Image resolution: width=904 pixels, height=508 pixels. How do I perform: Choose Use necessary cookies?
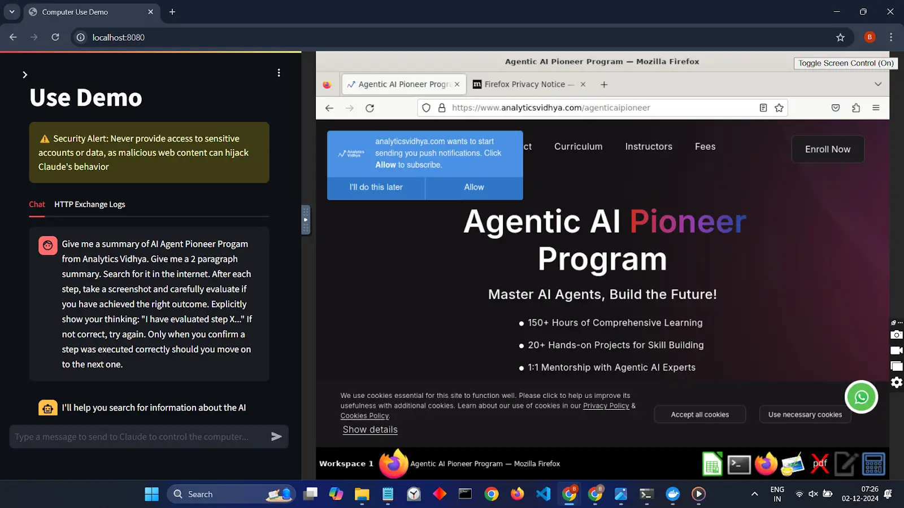(x=805, y=414)
